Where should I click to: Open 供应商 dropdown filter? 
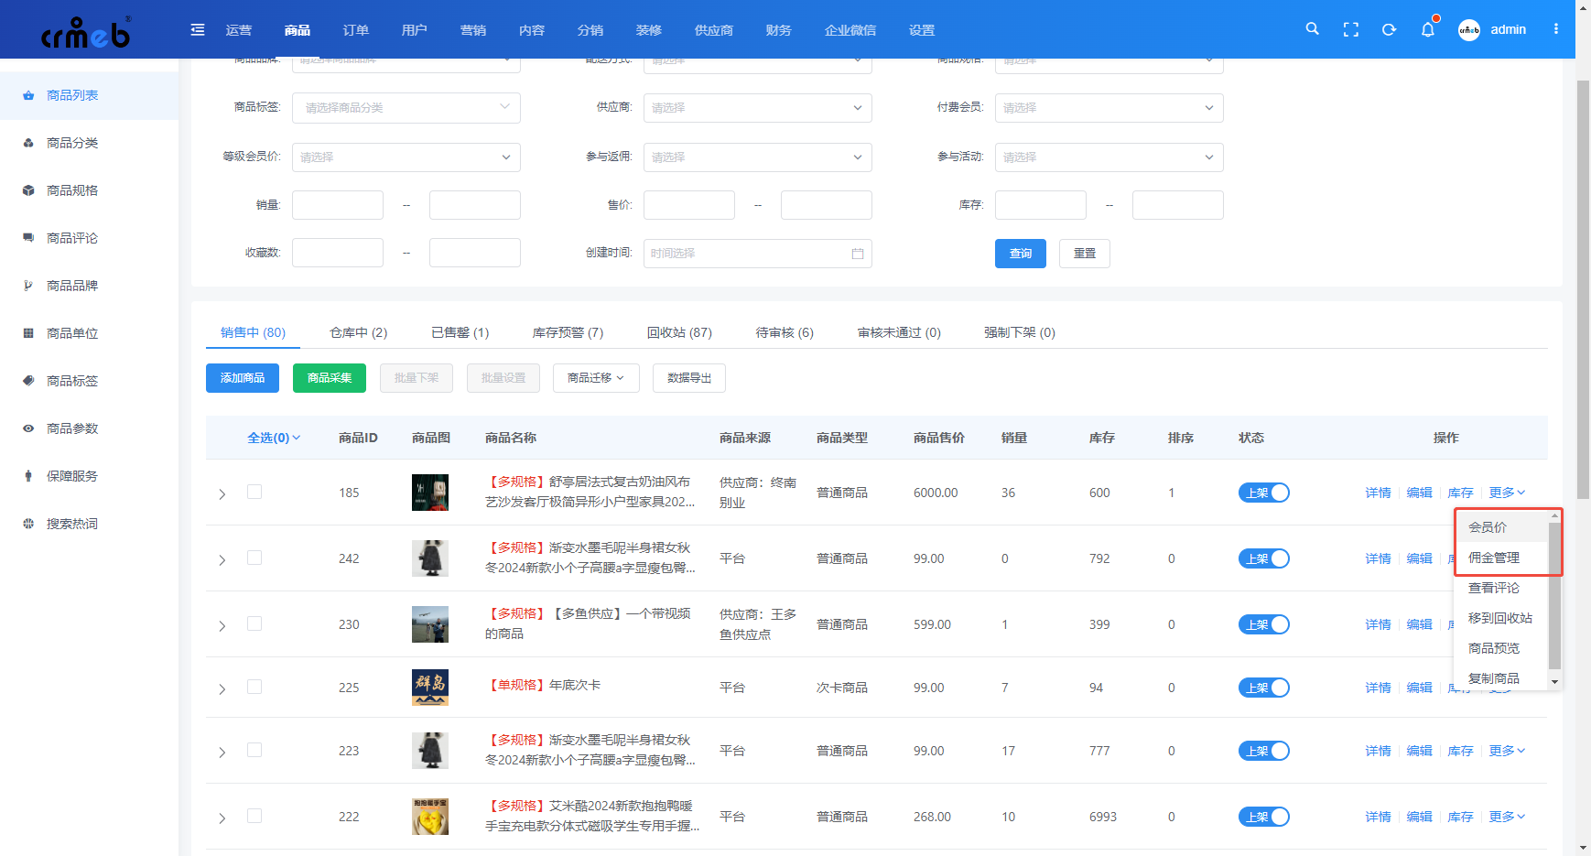(x=757, y=108)
